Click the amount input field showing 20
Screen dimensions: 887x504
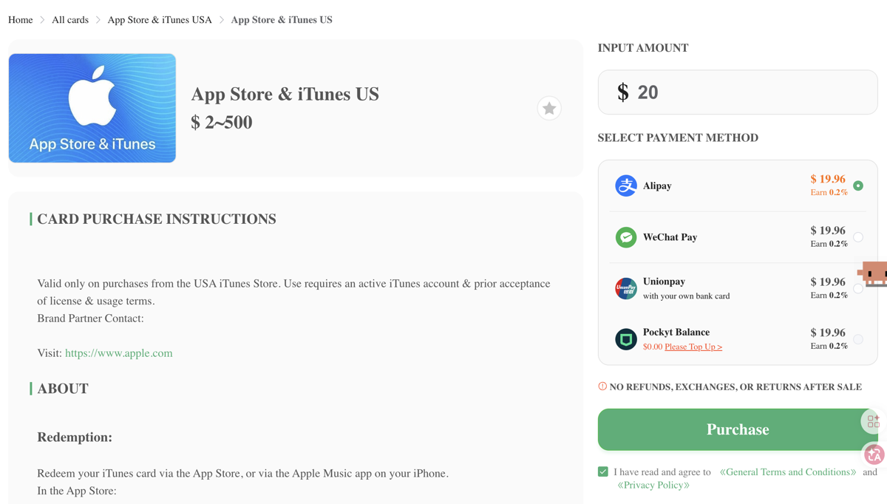tap(738, 92)
